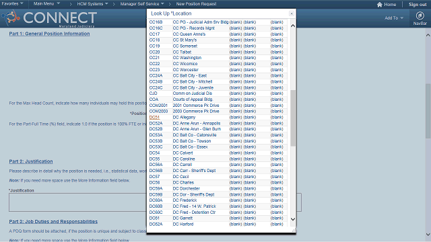Click the lookup dialog scrollbar thumb
Image resolution: width=431 pixels, height=242 pixels.
click(293, 118)
